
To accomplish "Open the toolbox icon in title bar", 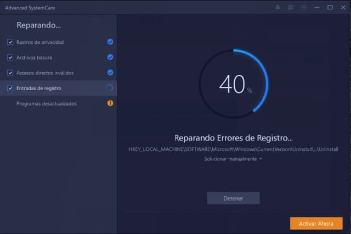I will click(291, 7).
